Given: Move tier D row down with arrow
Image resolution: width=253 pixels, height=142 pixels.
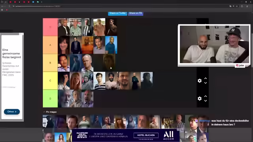Looking at the screenshot, I should click(206, 101).
